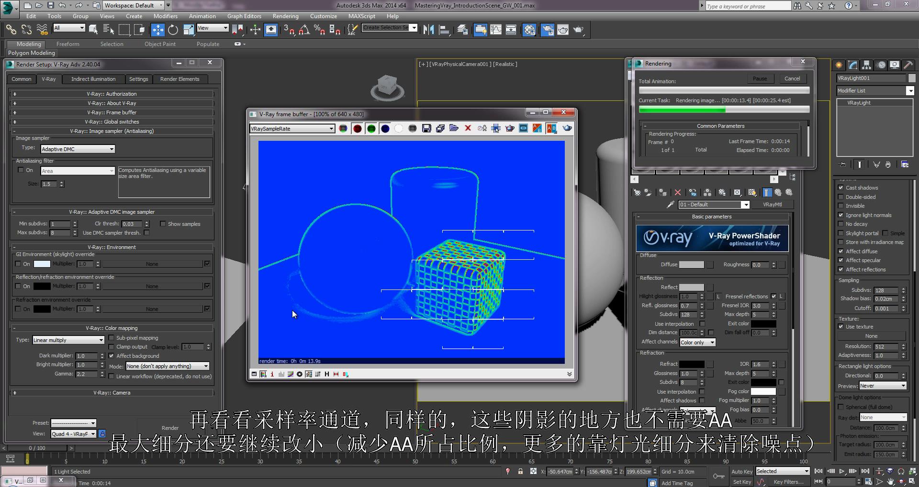This screenshot has height=487, width=919.
Task: Expand V-Ray:: Frame buffer rollout
Action: [x=112, y=112]
